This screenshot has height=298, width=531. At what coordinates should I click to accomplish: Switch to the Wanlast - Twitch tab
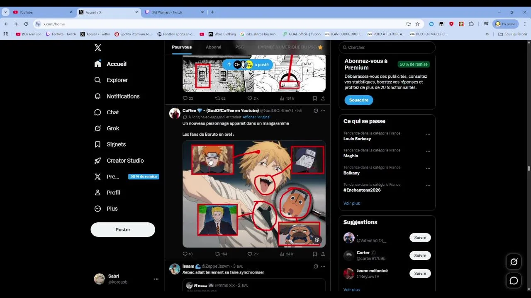pos(174,12)
